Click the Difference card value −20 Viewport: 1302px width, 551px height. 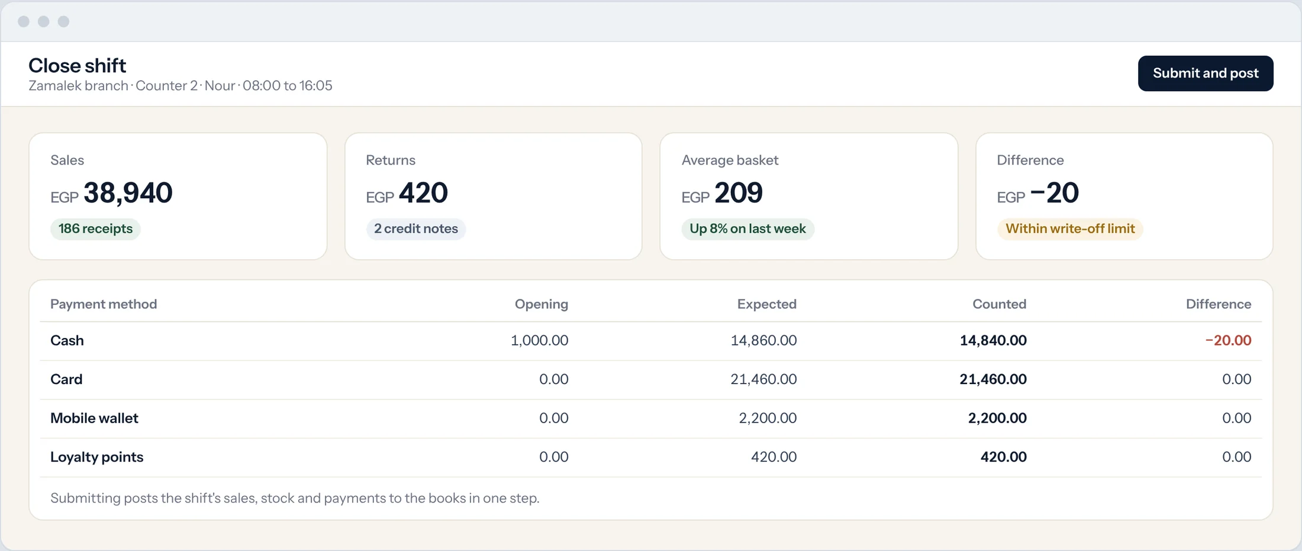1055,193
